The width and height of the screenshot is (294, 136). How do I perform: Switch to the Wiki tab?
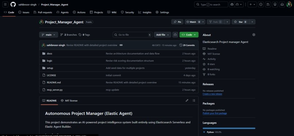[112, 12]
